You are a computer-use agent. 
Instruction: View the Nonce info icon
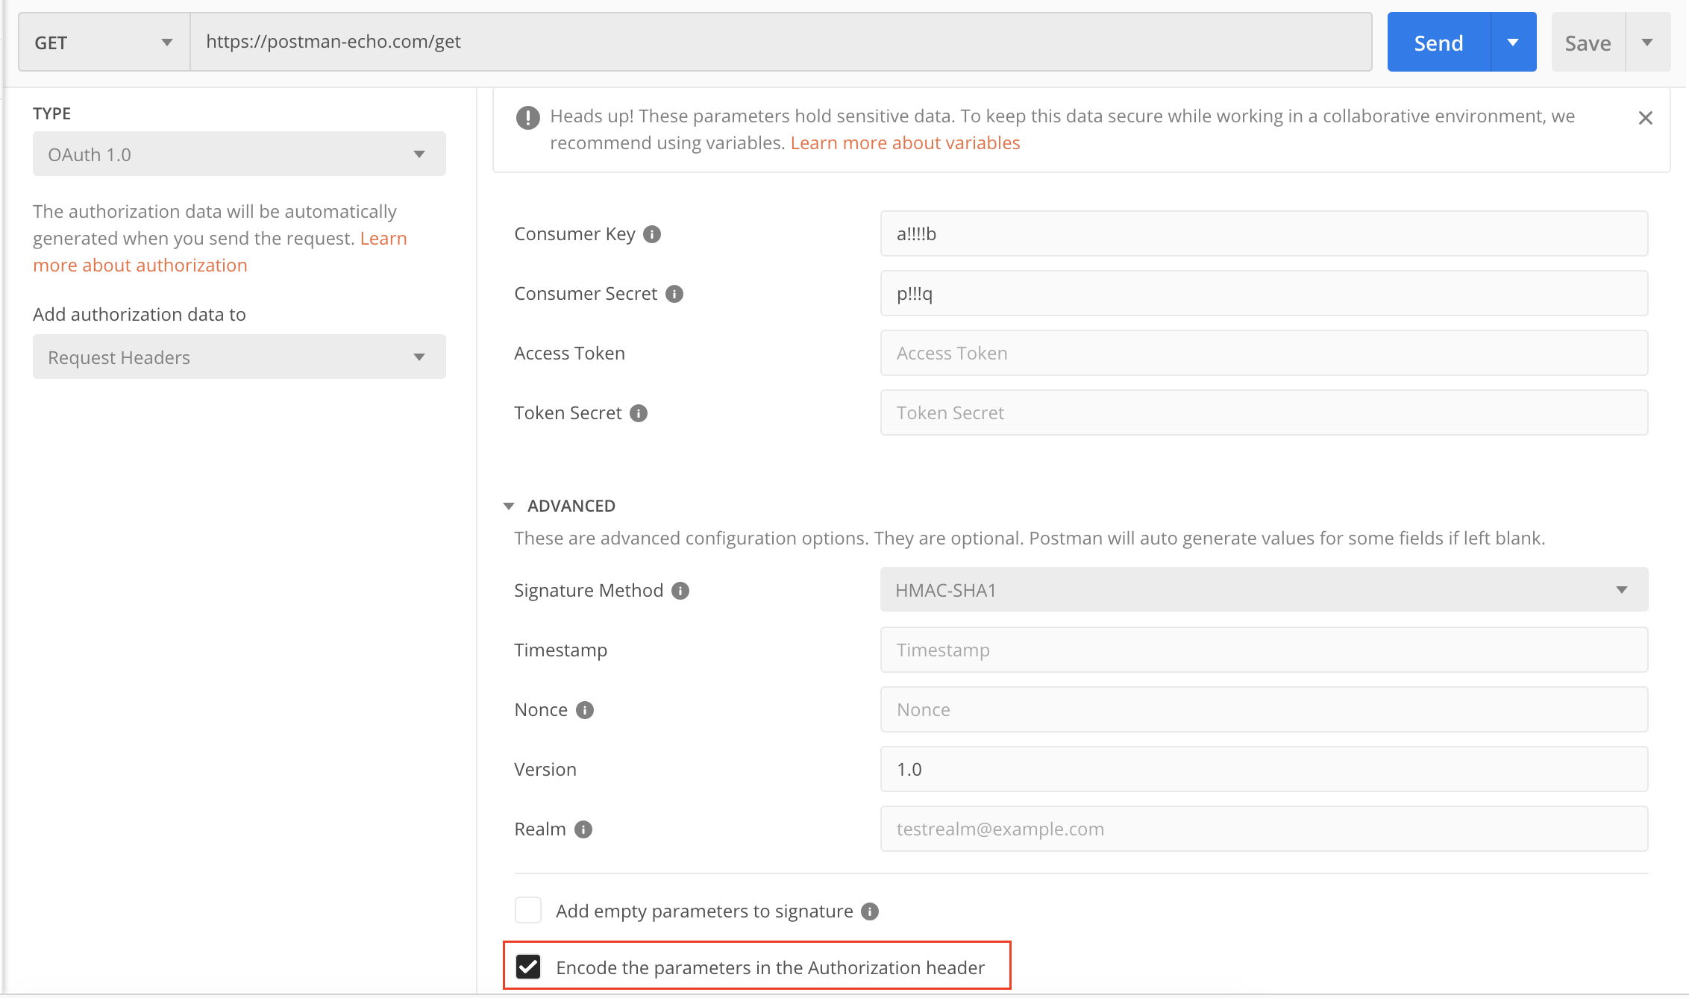point(585,709)
